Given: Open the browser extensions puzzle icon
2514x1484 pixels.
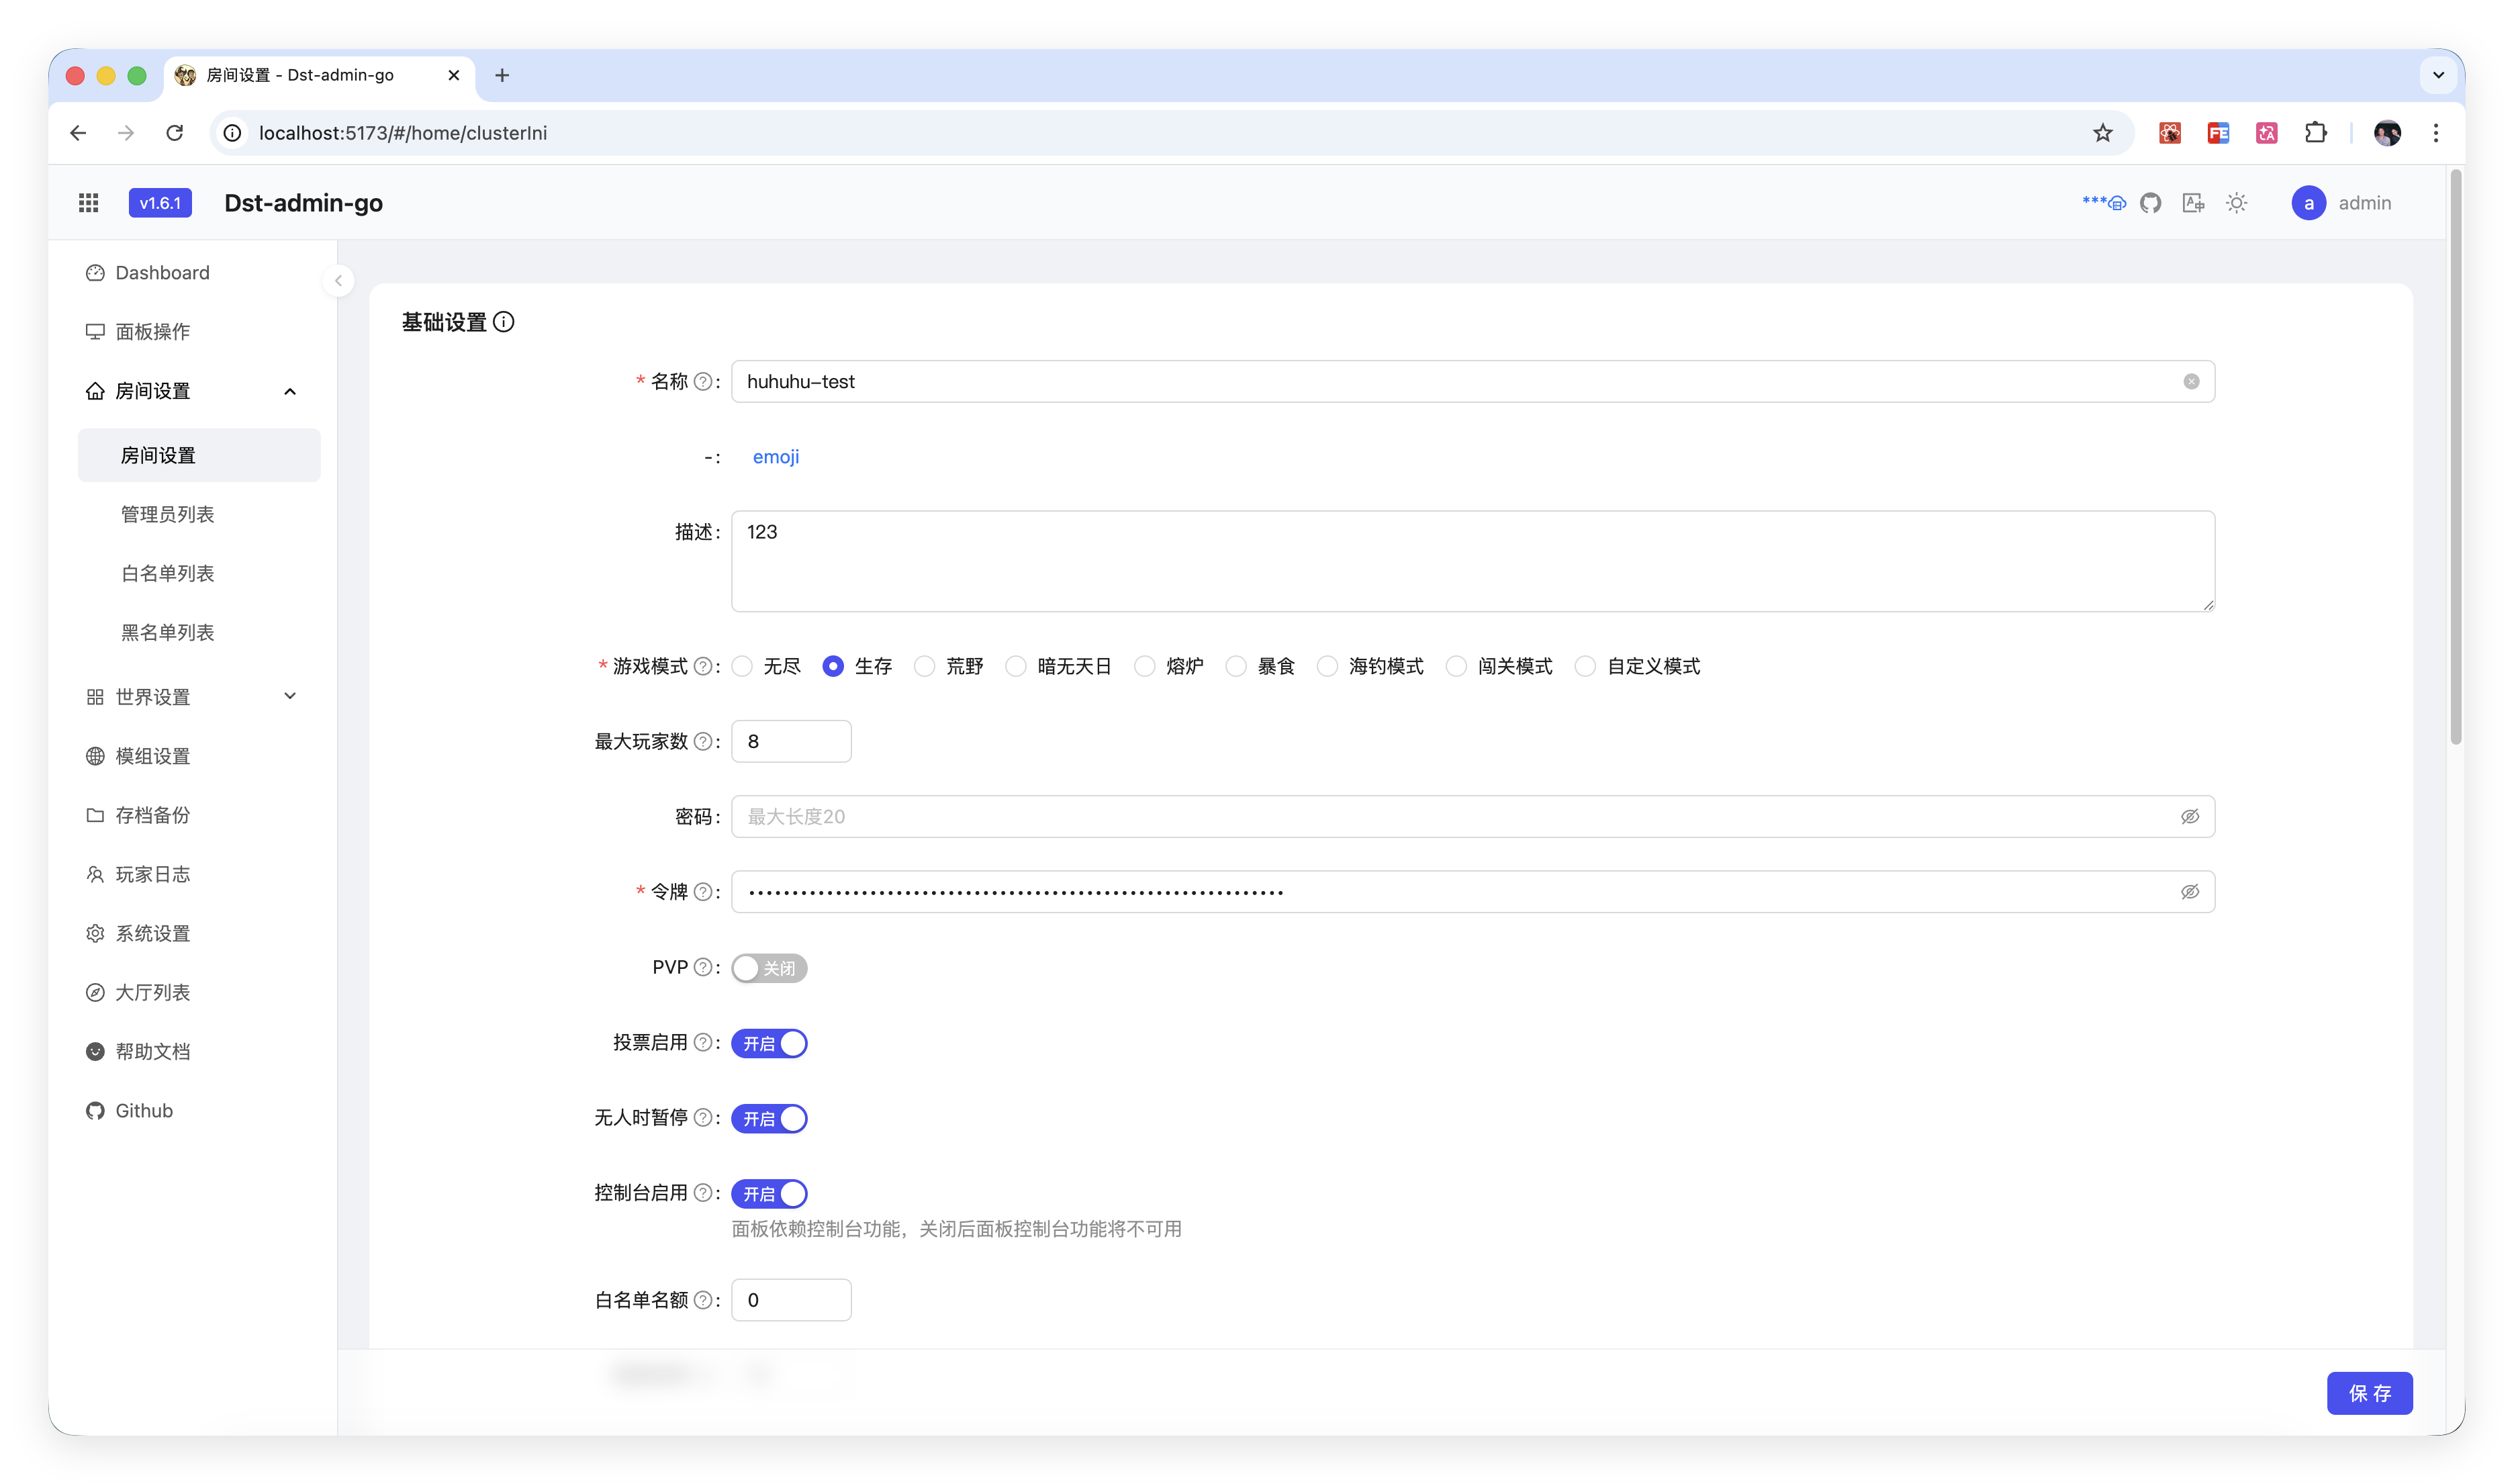Looking at the screenshot, I should (2315, 133).
